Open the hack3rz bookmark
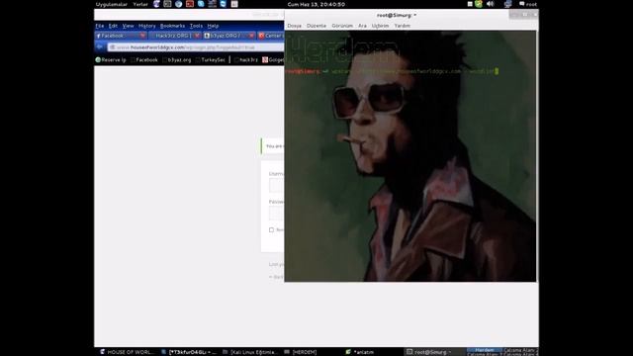Viewport: 633px width, 356px height. click(x=246, y=59)
